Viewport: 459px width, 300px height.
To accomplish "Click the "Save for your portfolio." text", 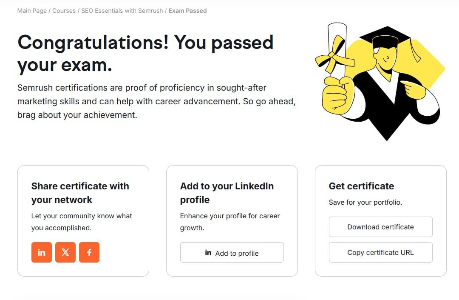I will [x=365, y=202].
